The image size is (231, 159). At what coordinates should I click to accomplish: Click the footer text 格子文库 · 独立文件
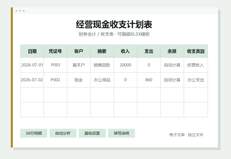click(186, 135)
